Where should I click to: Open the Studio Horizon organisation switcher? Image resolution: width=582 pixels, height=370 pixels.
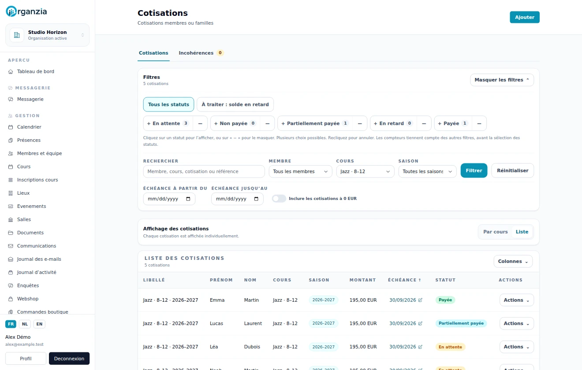click(47, 35)
